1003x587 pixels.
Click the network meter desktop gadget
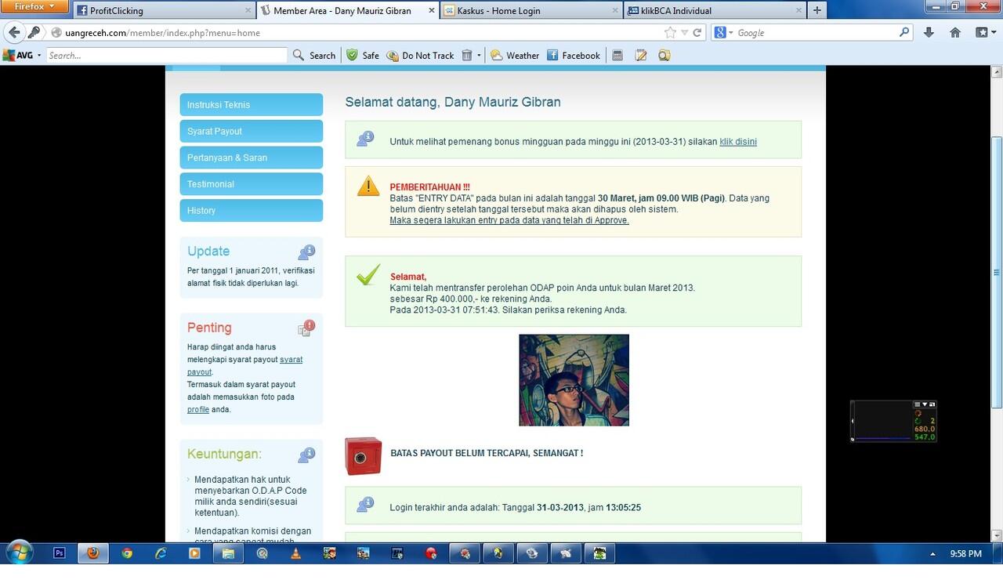coord(893,421)
